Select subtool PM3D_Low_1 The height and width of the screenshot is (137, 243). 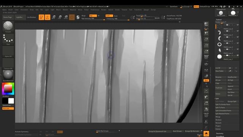[227, 57]
